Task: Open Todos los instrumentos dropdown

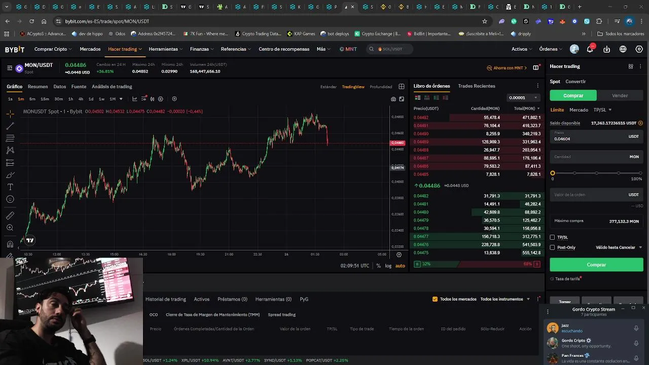Action: coord(505,299)
